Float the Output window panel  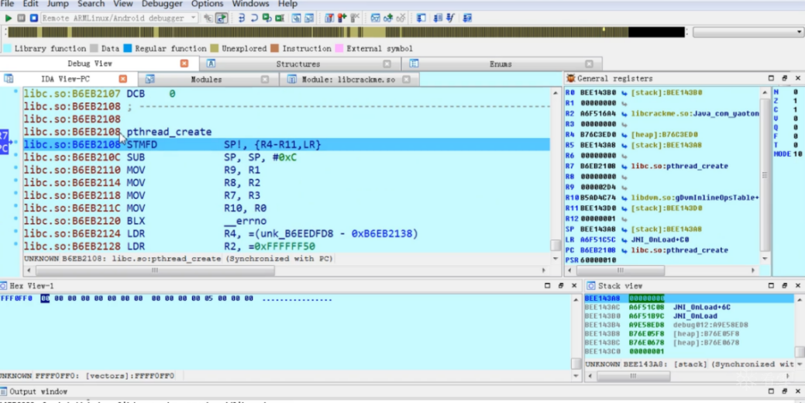click(x=785, y=391)
